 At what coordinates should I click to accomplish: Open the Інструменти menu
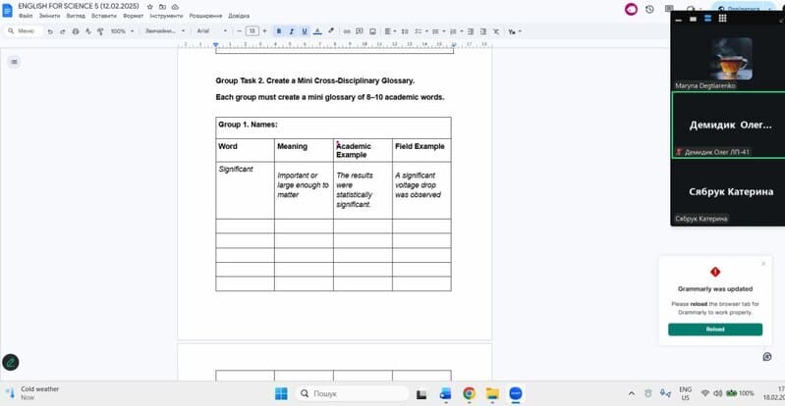click(x=166, y=16)
